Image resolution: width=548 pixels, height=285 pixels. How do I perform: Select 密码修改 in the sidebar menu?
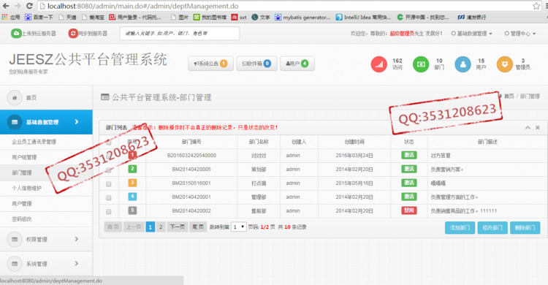[22, 219]
